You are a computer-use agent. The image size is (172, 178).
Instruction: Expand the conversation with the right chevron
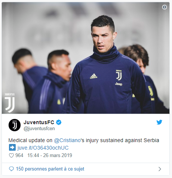(160, 169)
